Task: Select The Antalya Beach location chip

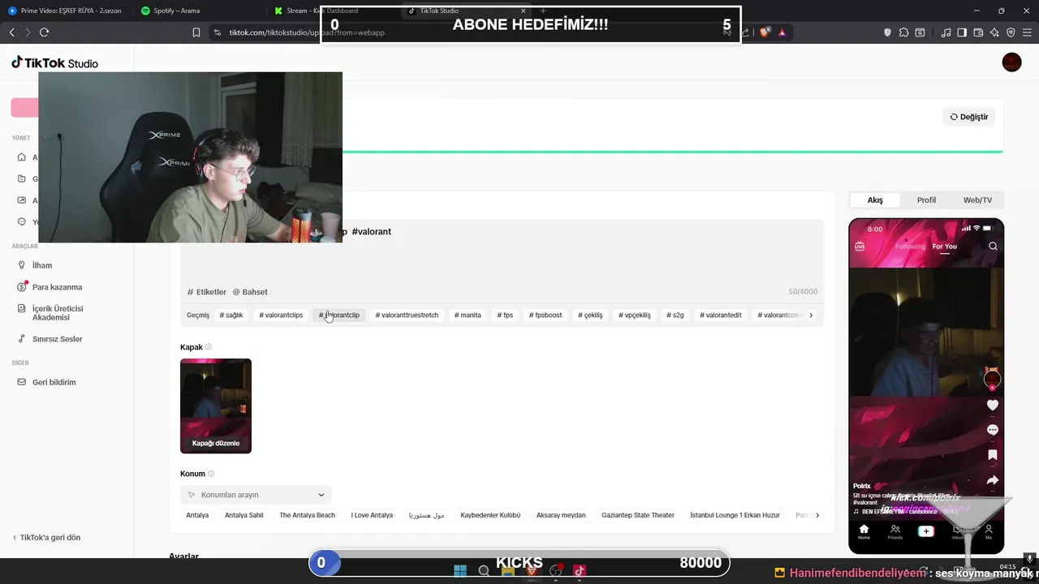Action: pos(307,515)
